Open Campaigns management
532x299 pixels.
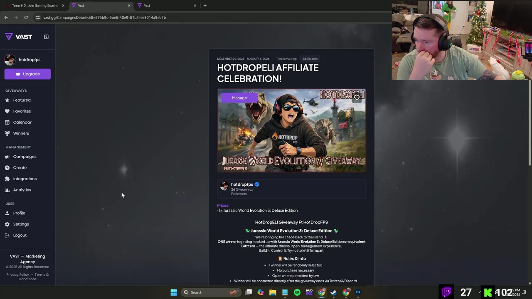(x=25, y=157)
